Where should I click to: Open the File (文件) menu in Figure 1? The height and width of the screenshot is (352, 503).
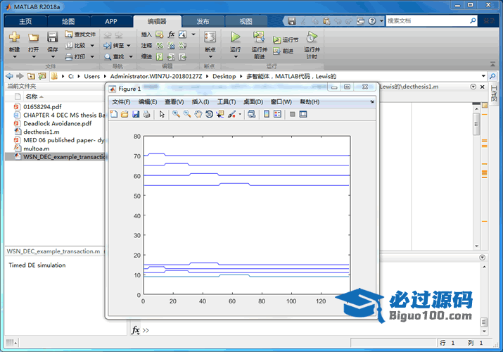121,101
